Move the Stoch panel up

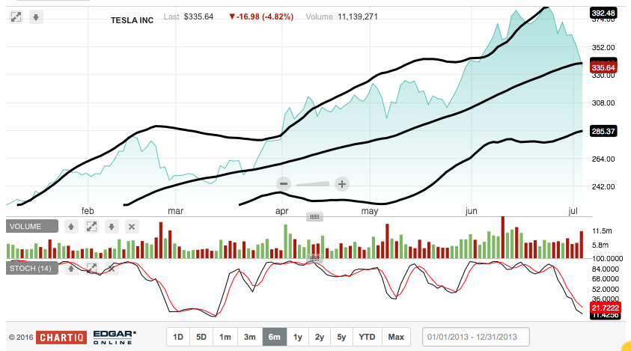[71, 268]
